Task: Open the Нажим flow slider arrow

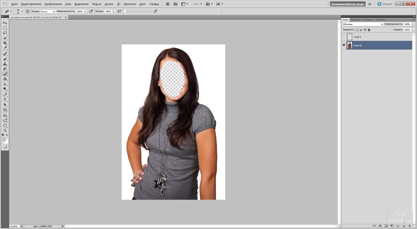Action: [114, 11]
